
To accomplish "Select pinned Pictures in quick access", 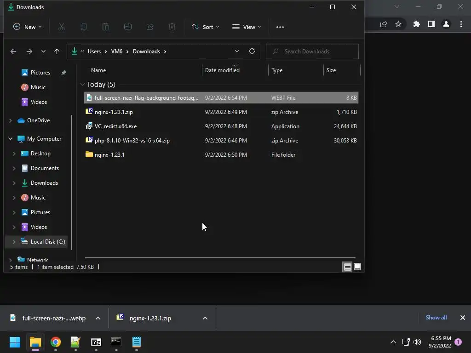I will coord(40,73).
